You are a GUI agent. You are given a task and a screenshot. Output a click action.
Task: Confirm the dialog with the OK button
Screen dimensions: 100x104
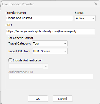[38, 99]
